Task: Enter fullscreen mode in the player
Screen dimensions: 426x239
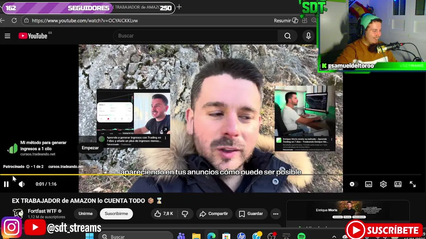Action: [413, 184]
